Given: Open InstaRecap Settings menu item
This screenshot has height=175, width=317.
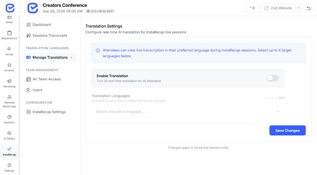Looking at the screenshot, I should (x=50, y=112).
